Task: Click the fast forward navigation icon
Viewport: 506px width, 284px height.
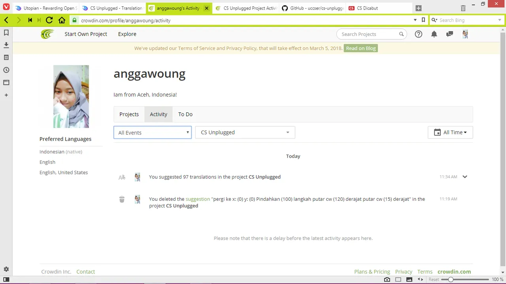Action: (39, 20)
